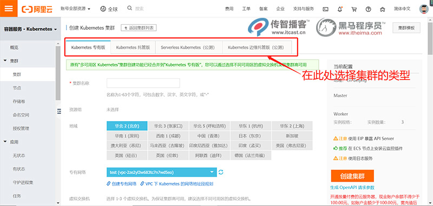Screen dimensions: 433x206
Task: Click the 集群模板 button
Action: 406,28
